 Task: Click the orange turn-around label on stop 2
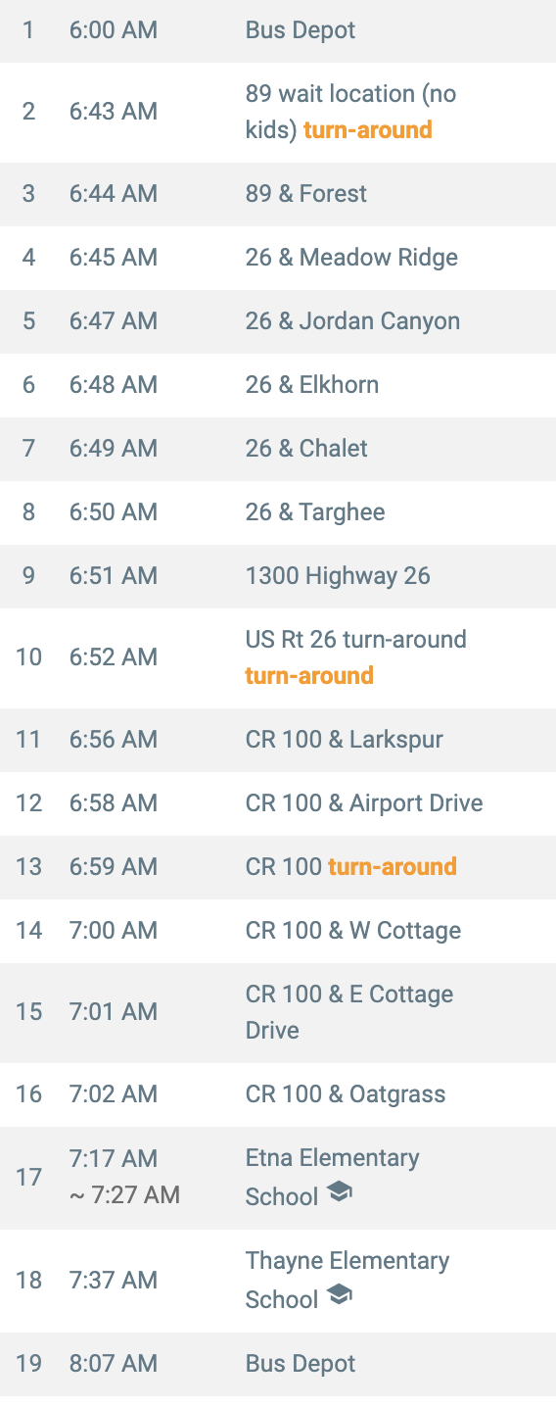(x=368, y=130)
